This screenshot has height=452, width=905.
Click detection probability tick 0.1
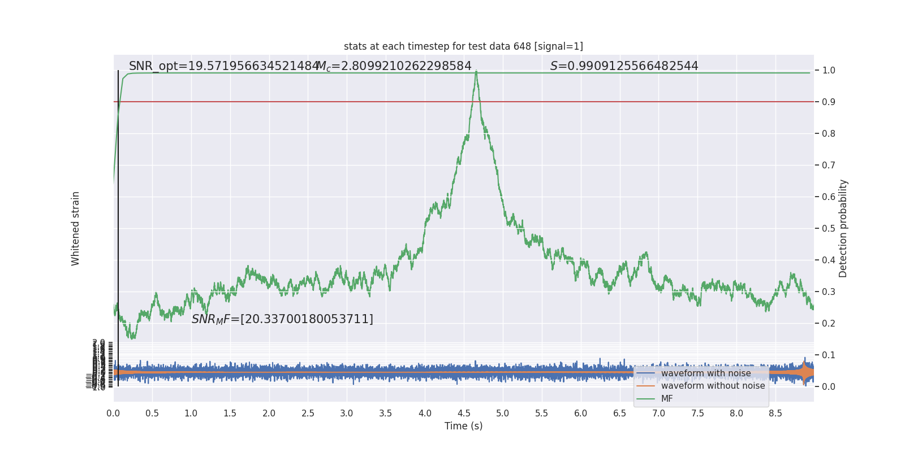829,355
